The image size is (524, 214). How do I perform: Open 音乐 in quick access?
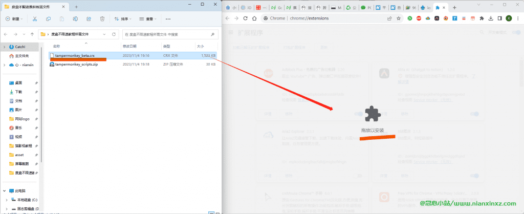[16, 127]
